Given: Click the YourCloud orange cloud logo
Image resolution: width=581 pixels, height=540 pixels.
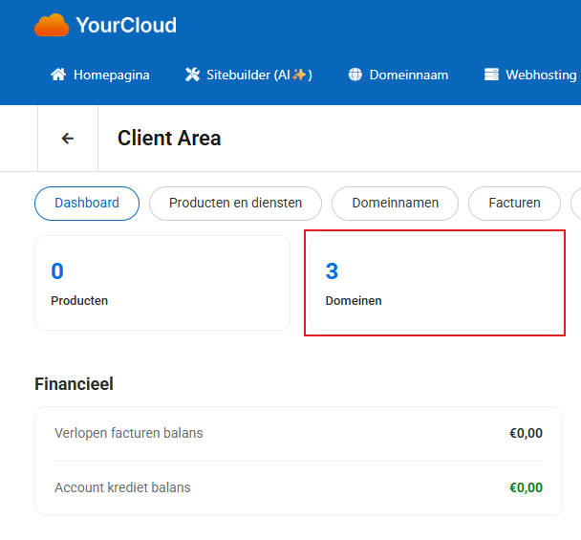Looking at the screenshot, I should [x=52, y=25].
